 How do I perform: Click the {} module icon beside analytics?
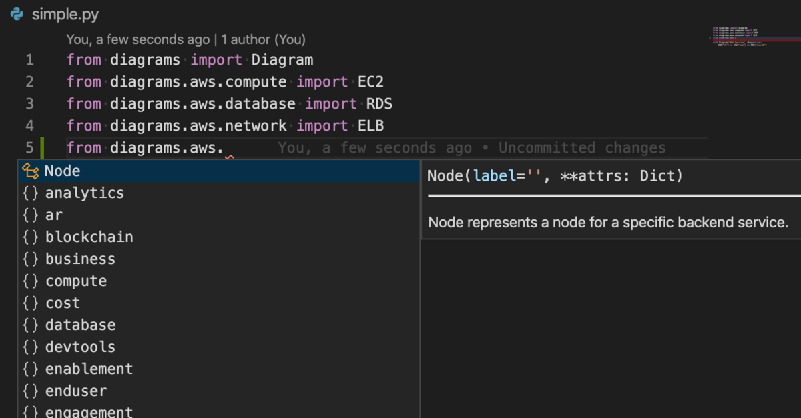pos(31,193)
